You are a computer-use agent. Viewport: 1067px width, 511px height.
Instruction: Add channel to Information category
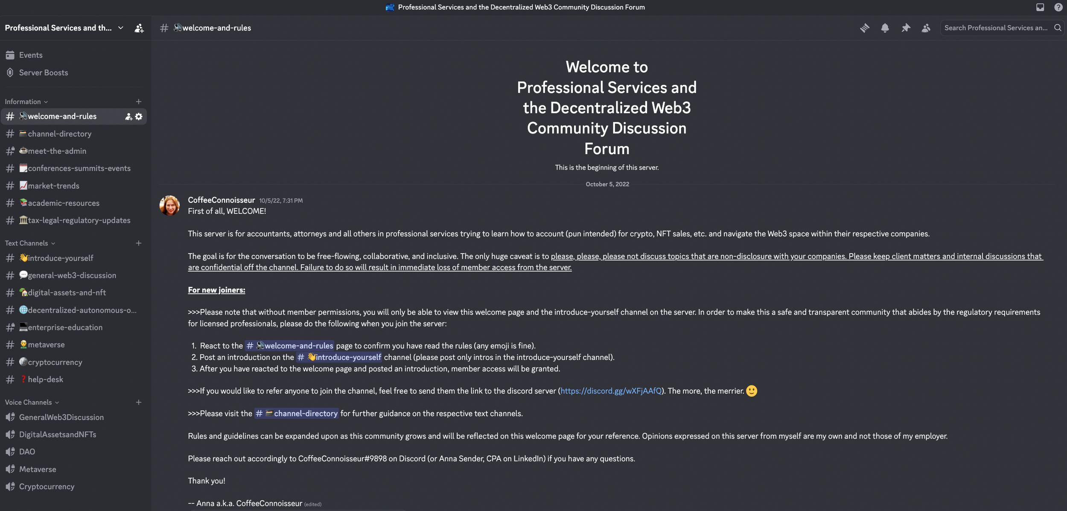tap(138, 102)
